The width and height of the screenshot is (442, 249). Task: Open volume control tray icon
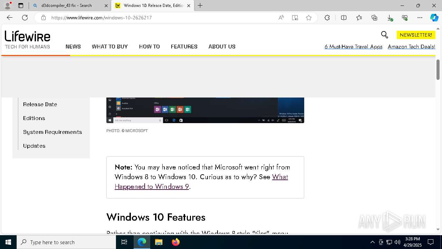(397, 242)
